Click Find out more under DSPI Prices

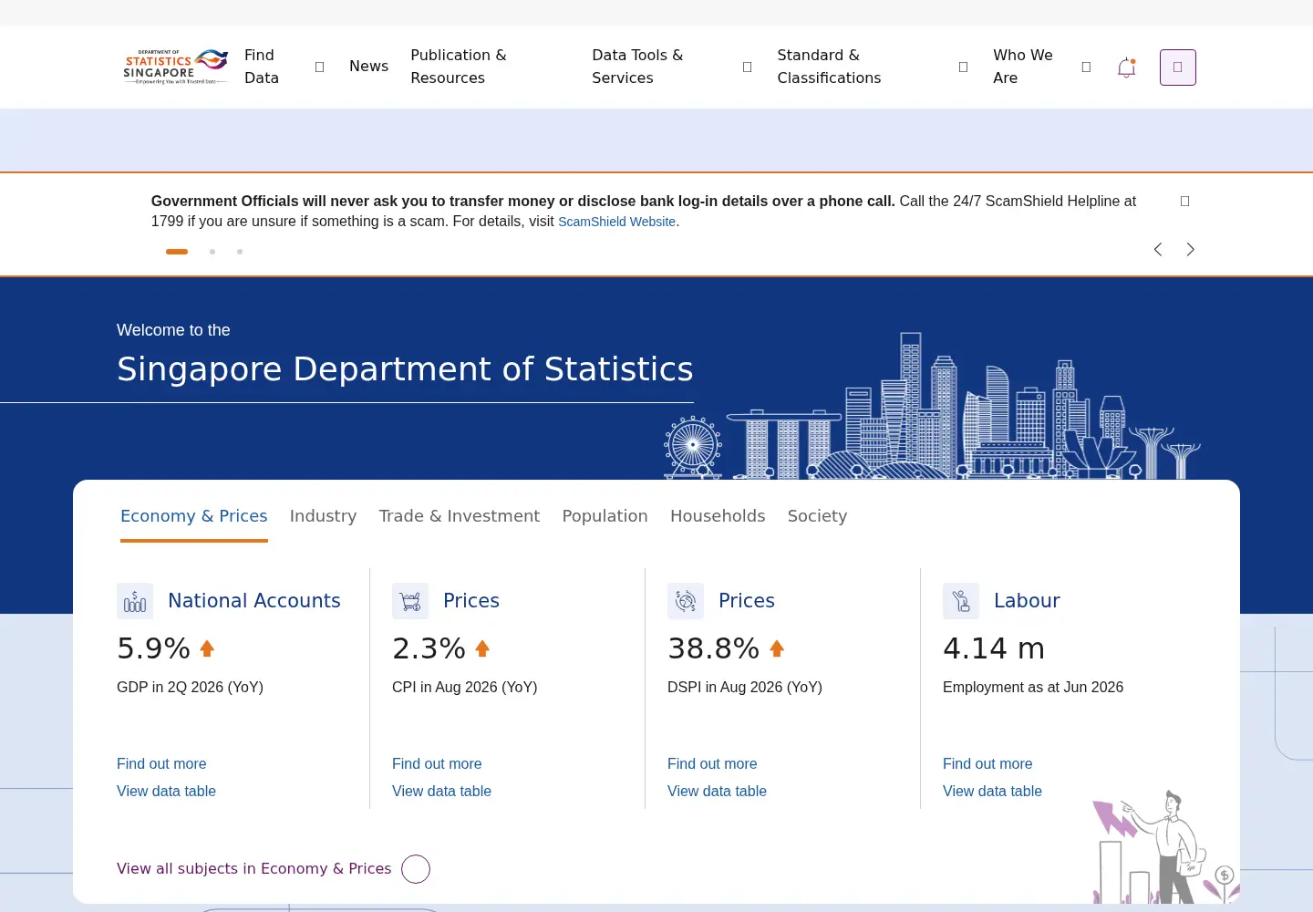coord(712,764)
